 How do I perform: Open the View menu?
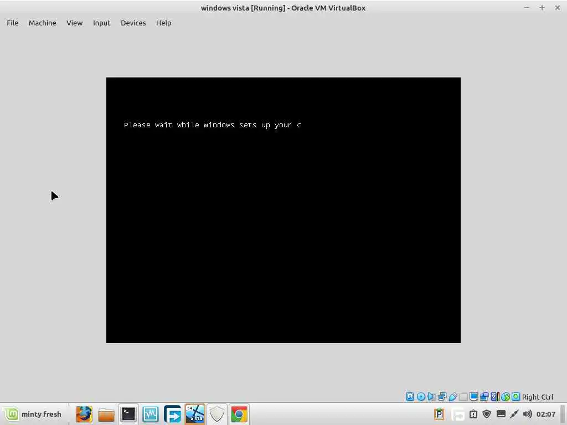(x=75, y=23)
